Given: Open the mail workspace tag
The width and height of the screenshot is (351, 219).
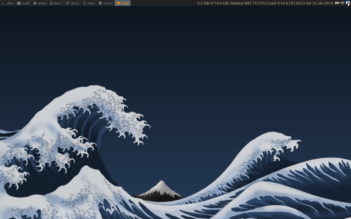Looking at the screenshot, I should 23,3.
